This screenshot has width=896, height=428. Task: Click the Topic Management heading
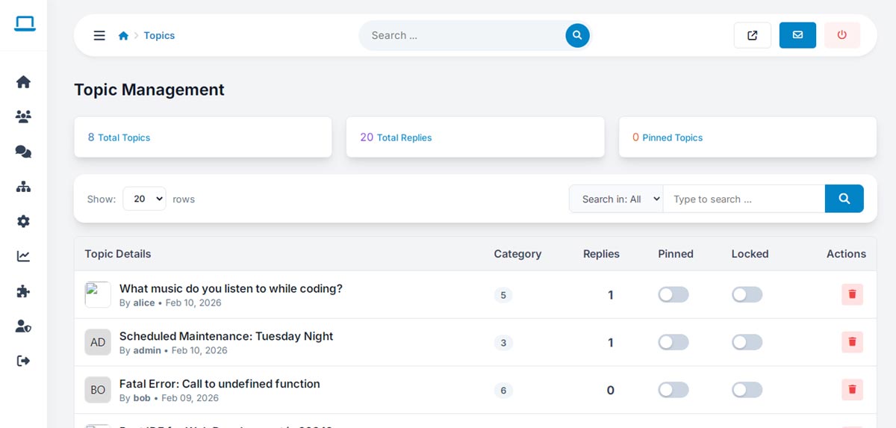tap(149, 90)
